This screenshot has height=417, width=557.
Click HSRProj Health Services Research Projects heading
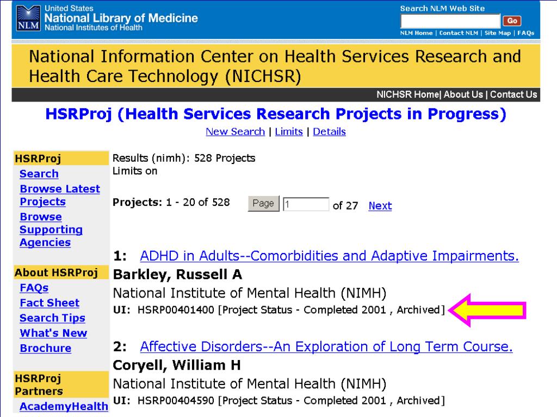276,114
